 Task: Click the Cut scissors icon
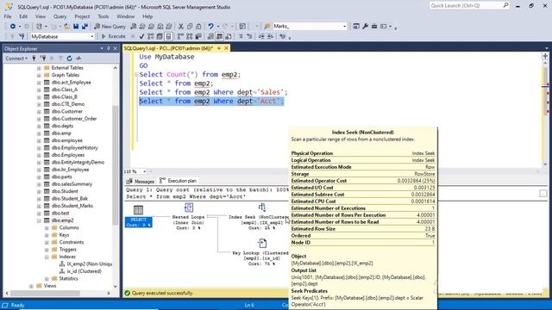[x=180, y=27]
